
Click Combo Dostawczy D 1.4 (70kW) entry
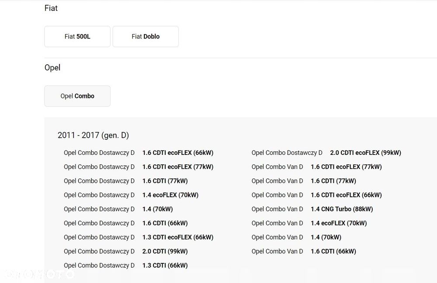118,209
